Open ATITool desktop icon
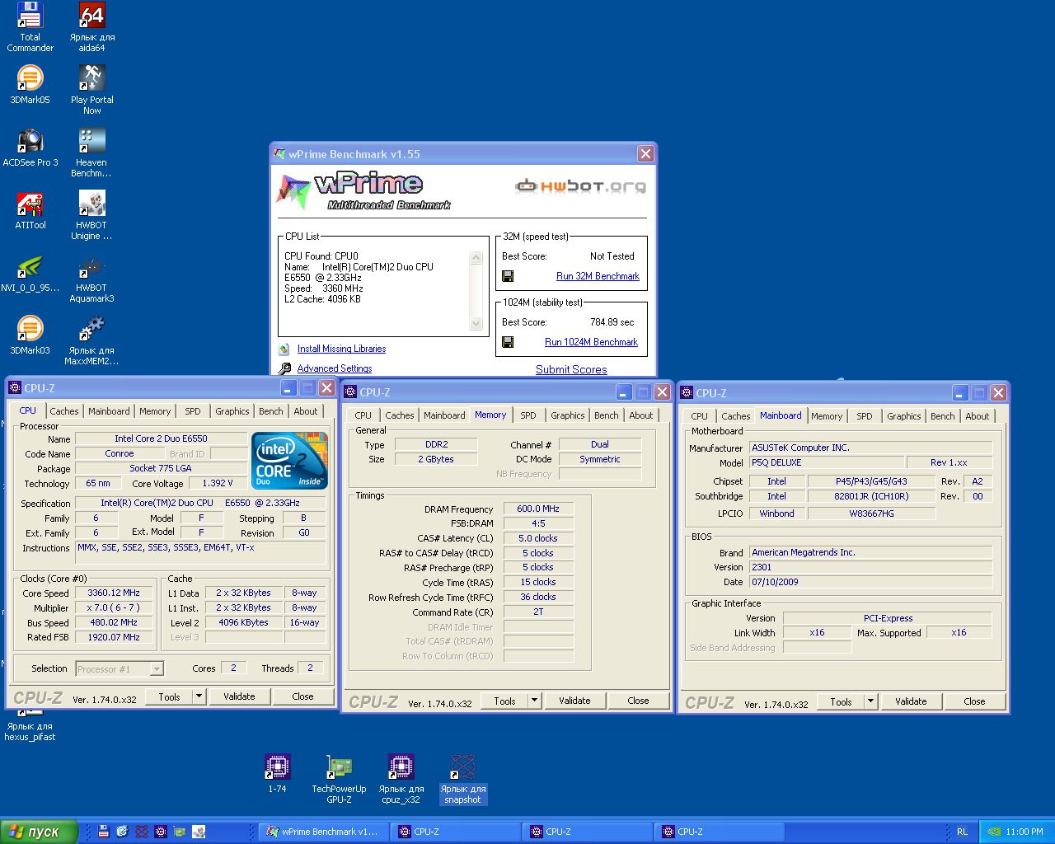1055x844 pixels. pyautogui.click(x=30, y=210)
